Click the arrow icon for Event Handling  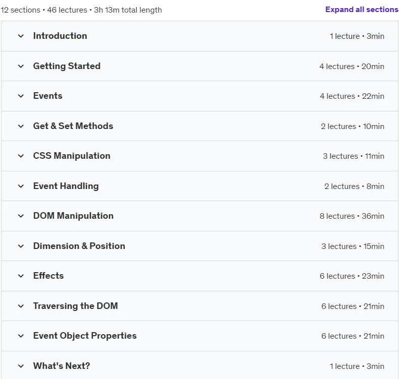click(21, 186)
